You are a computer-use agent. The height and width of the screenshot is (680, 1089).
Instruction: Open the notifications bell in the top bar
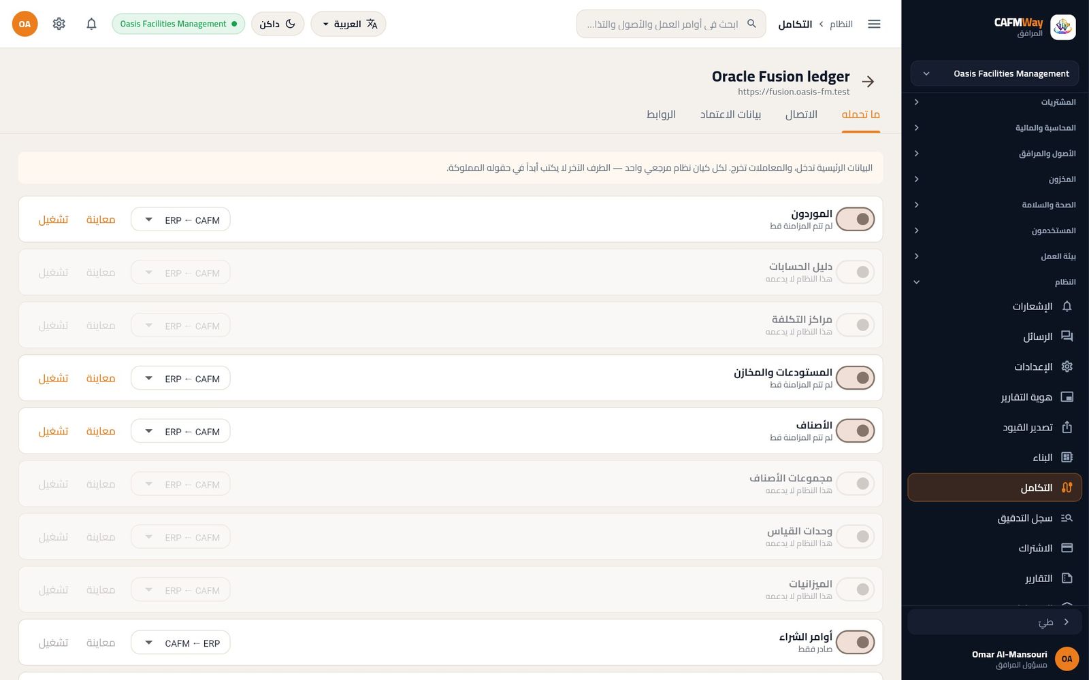click(91, 24)
